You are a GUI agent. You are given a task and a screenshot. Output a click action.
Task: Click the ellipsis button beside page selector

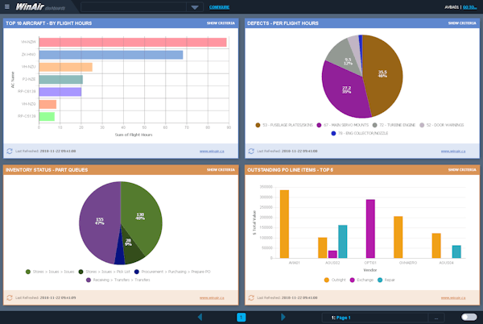(x=436, y=317)
